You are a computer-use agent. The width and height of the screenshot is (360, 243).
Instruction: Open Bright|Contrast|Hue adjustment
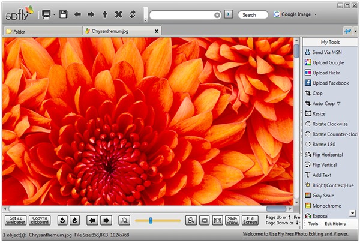point(331,185)
